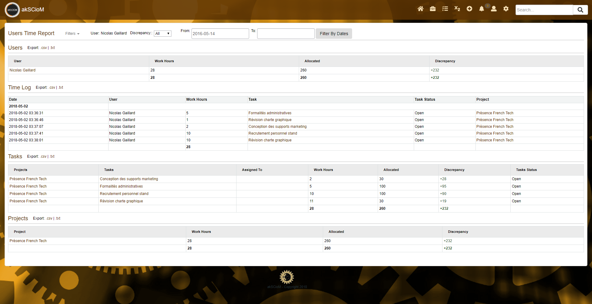Click discrepancy +28 in Tasks table
Screen dimensions: 592x304
tap(443, 179)
